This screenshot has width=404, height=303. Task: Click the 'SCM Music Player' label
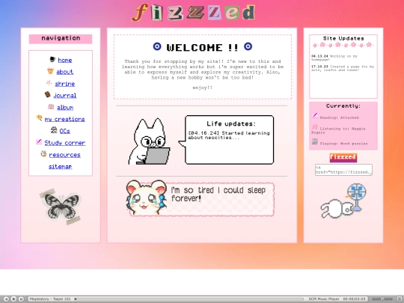[324, 299]
